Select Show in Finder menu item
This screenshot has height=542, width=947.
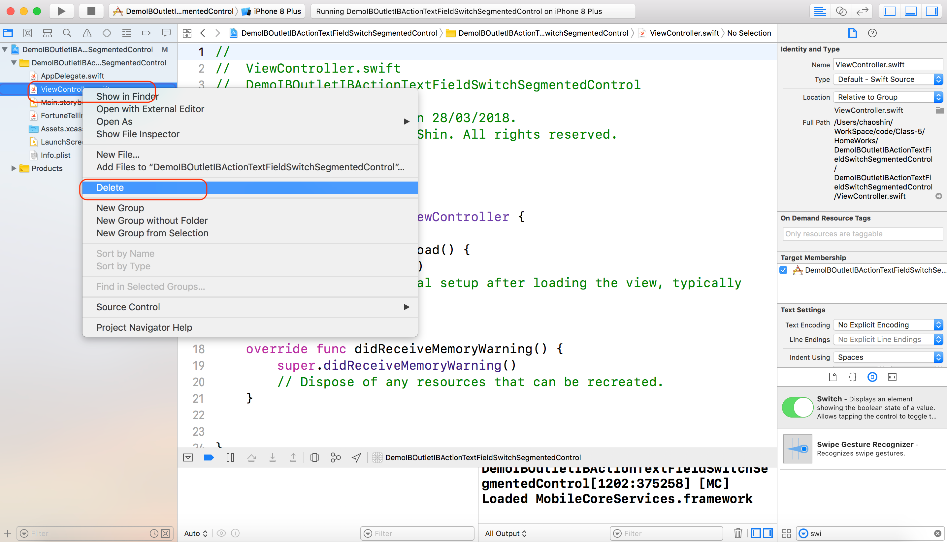coord(127,96)
